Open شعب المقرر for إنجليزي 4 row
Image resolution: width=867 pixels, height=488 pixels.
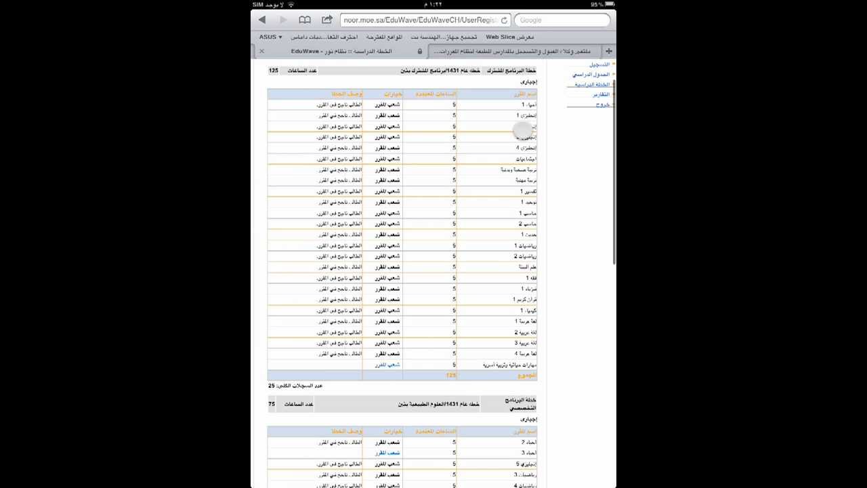click(388, 148)
